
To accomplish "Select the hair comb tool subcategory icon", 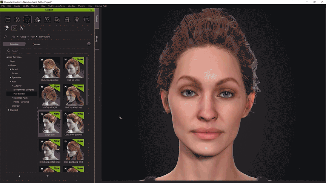I will click(x=22, y=28).
